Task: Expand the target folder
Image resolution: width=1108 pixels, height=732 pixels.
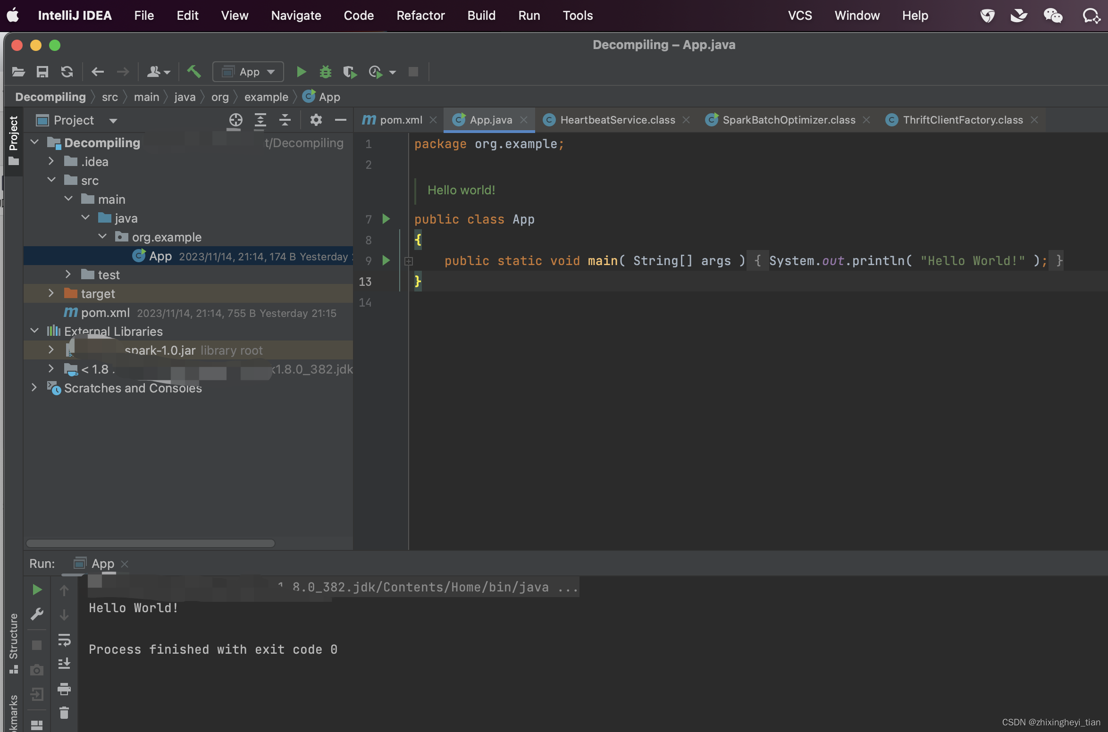Action: pyautogui.click(x=51, y=293)
